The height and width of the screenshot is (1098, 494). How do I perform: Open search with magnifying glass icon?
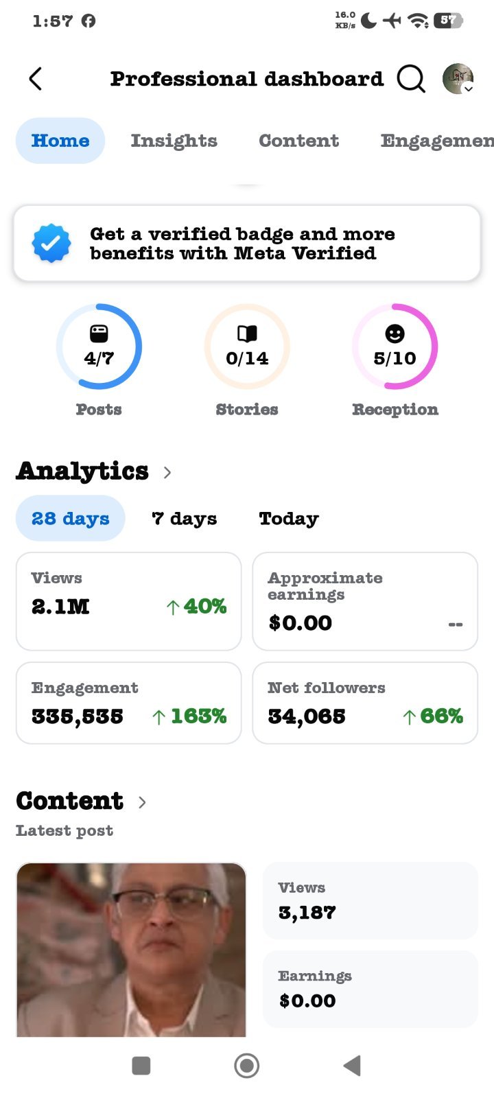click(x=411, y=79)
